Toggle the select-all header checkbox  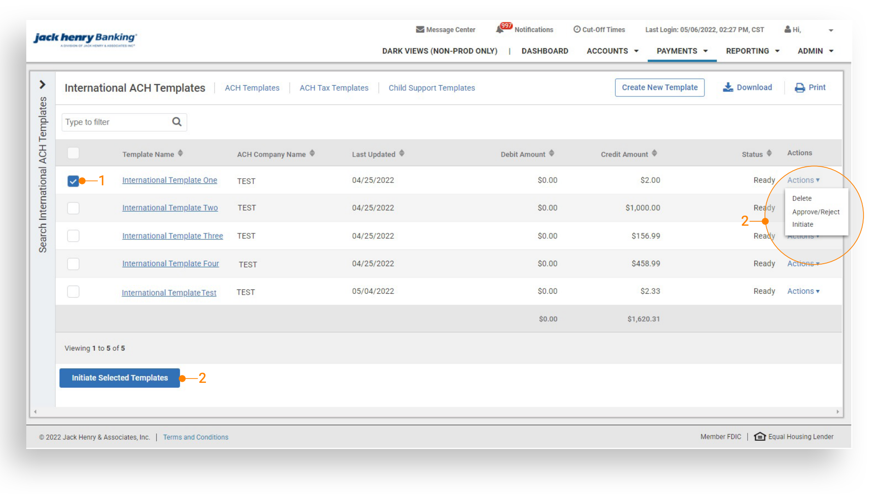73,153
